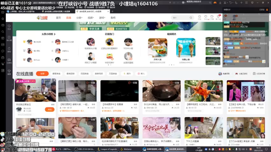Expand the 游戏 dropdown menu
271x152 pixels.
(x=102, y=18)
